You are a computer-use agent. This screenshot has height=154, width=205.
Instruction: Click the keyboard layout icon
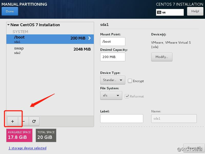pos(159,12)
